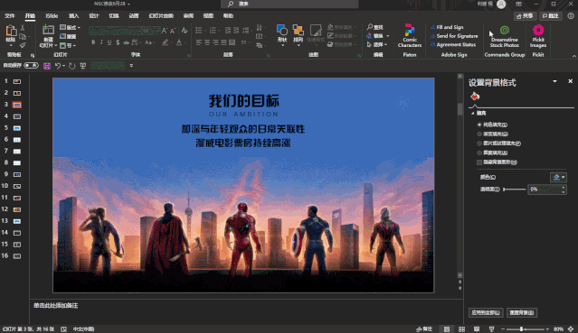Toggle Italic formatting
The image size is (578, 333).
click(x=101, y=42)
